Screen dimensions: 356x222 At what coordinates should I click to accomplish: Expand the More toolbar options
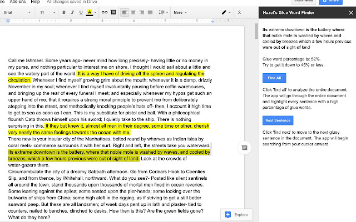[180, 12]
